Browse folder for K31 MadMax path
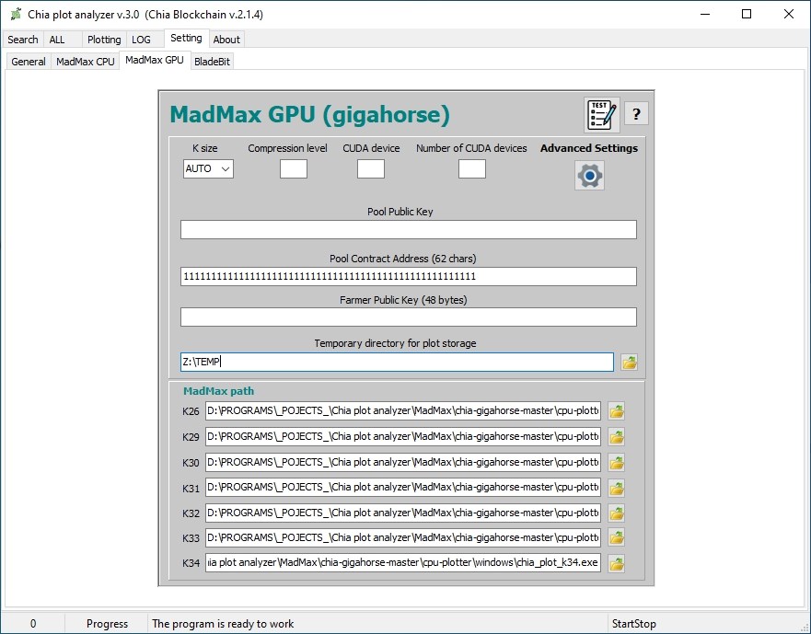This screenshot has height=634, width=811. (x=617, y=487)
